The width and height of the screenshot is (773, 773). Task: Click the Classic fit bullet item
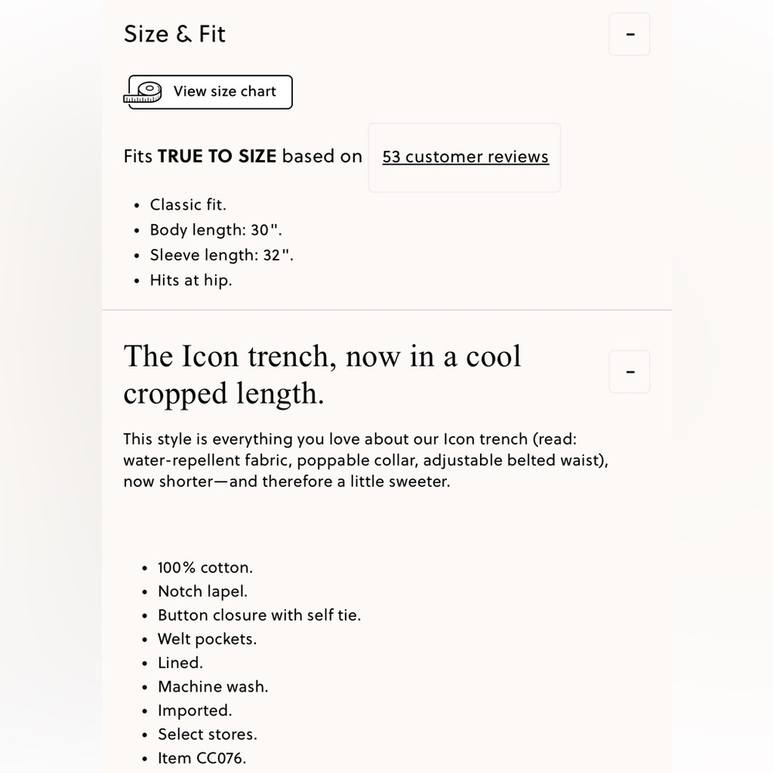click(x=188, y=205)
